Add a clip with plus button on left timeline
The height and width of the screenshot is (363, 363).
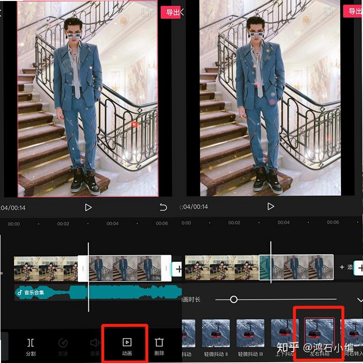tap(179, 269)
